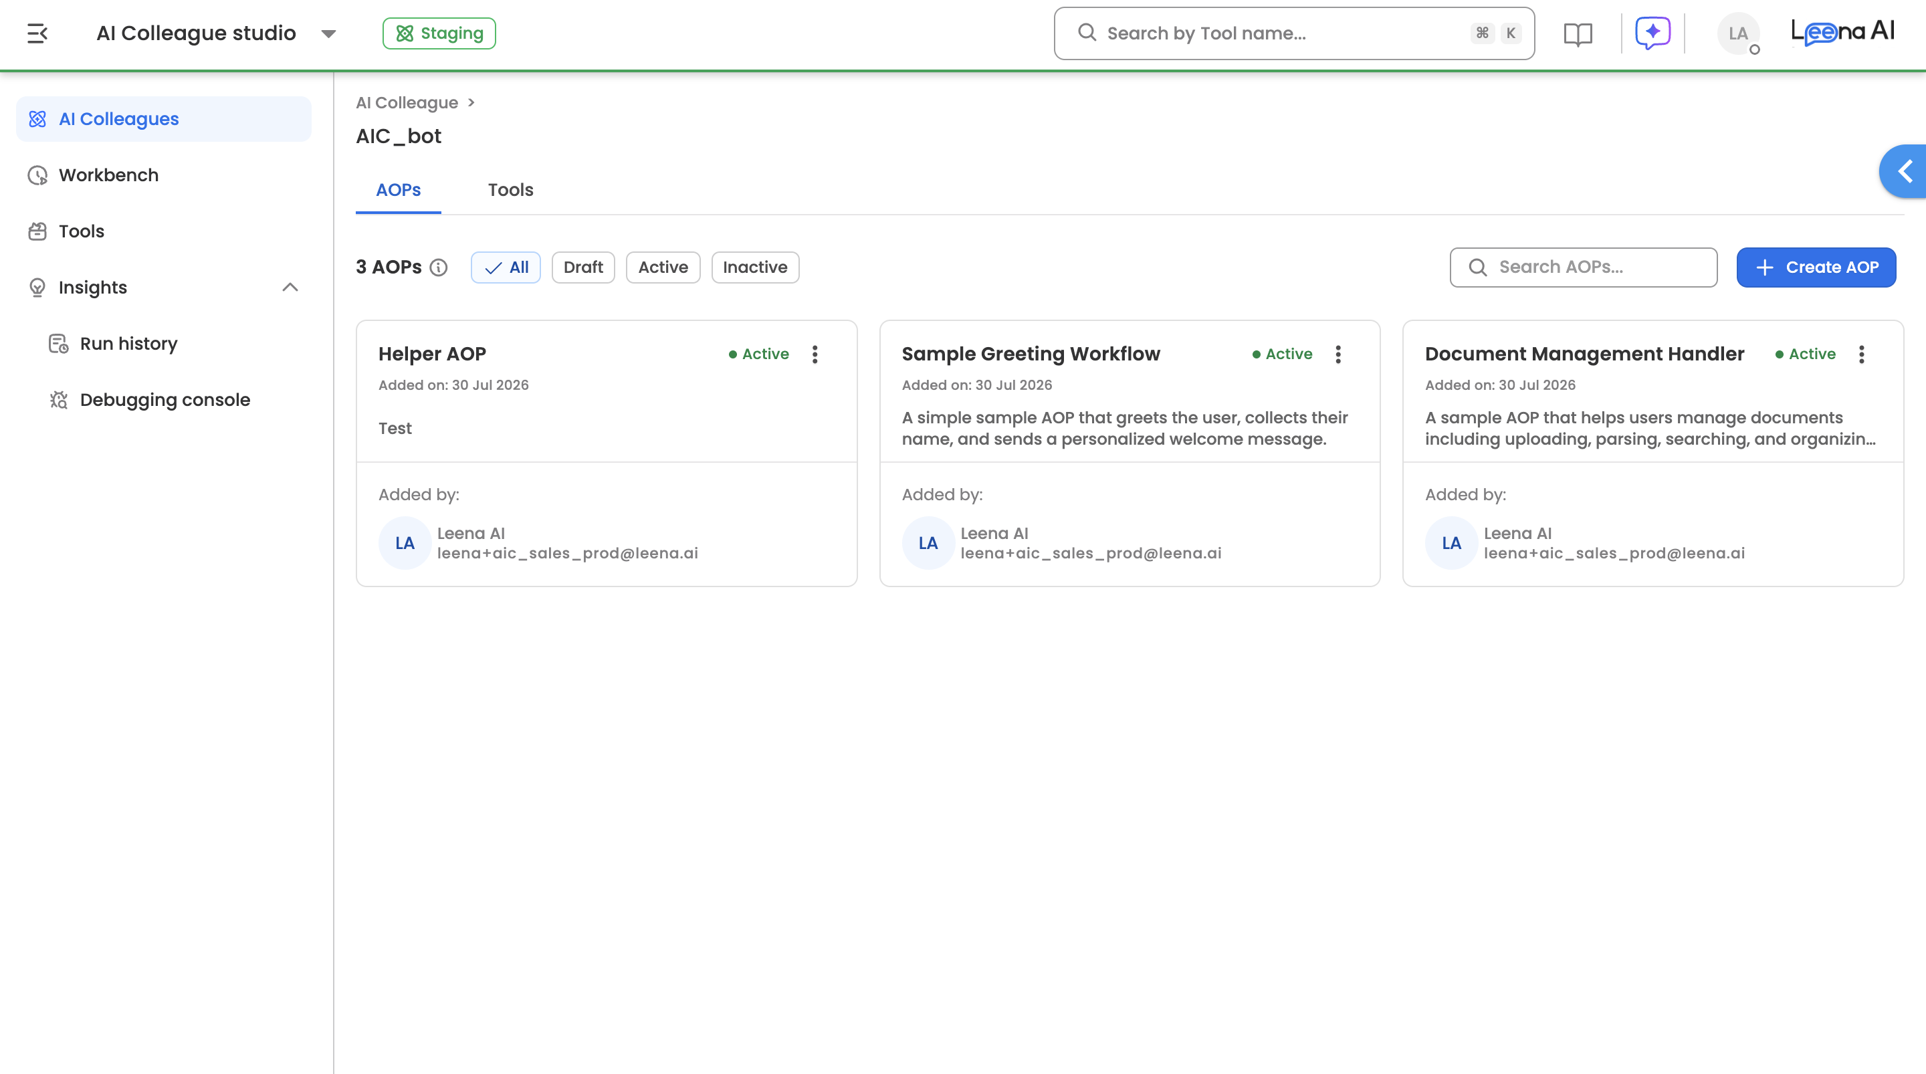The height and width of the screenshot is (1074, 1926).
Task: Focus the Search by Tool name field
Action: [x=1294, y=33]
